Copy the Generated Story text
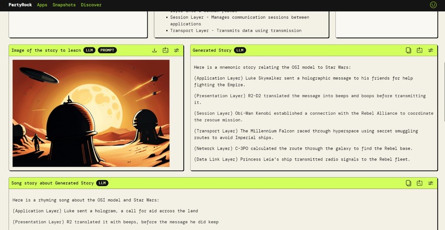 point(409,51)
